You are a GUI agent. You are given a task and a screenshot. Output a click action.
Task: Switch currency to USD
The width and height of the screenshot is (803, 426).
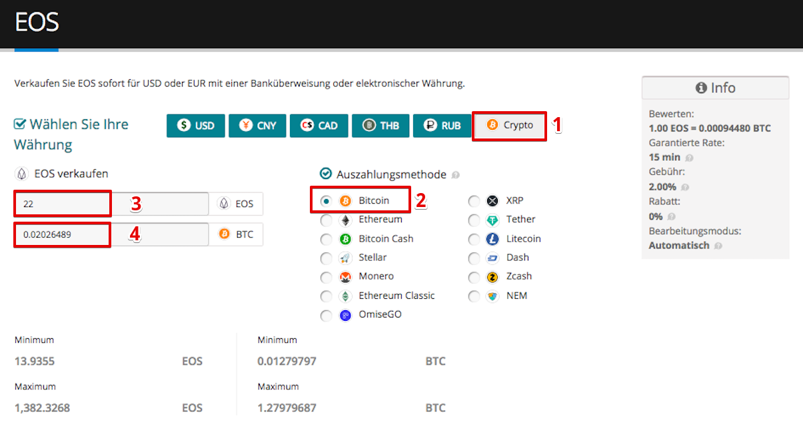point(195,126)
